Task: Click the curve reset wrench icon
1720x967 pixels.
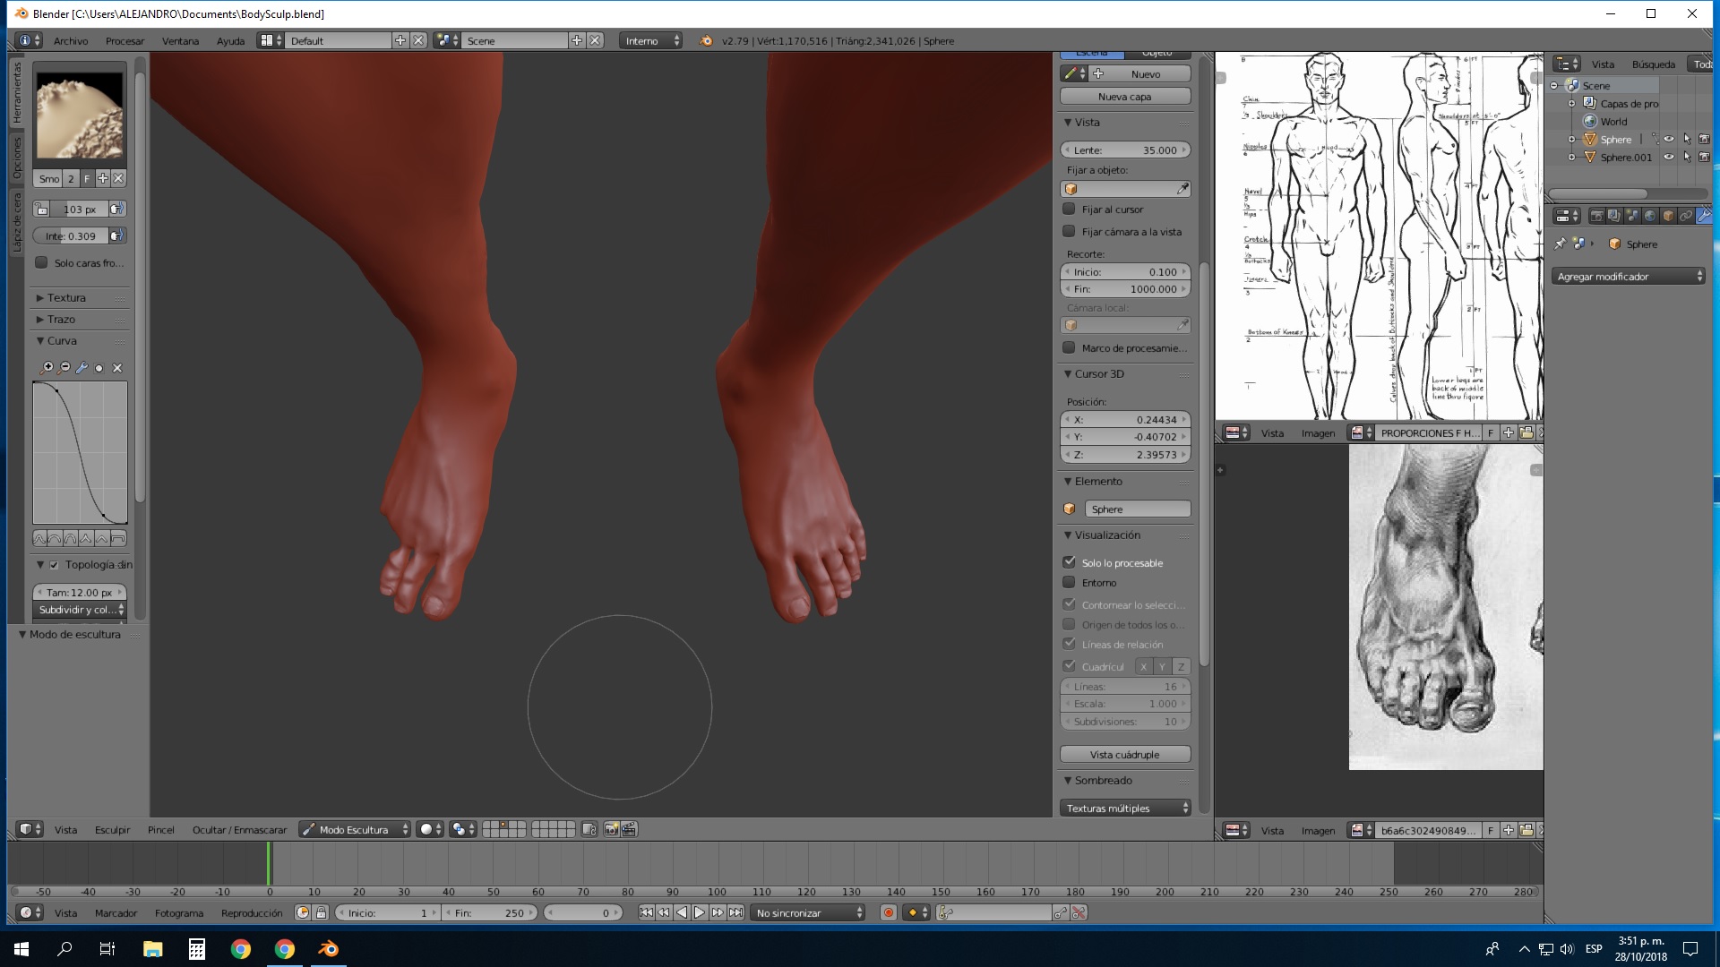Action: pyautogui.click(x=82, y=368)
